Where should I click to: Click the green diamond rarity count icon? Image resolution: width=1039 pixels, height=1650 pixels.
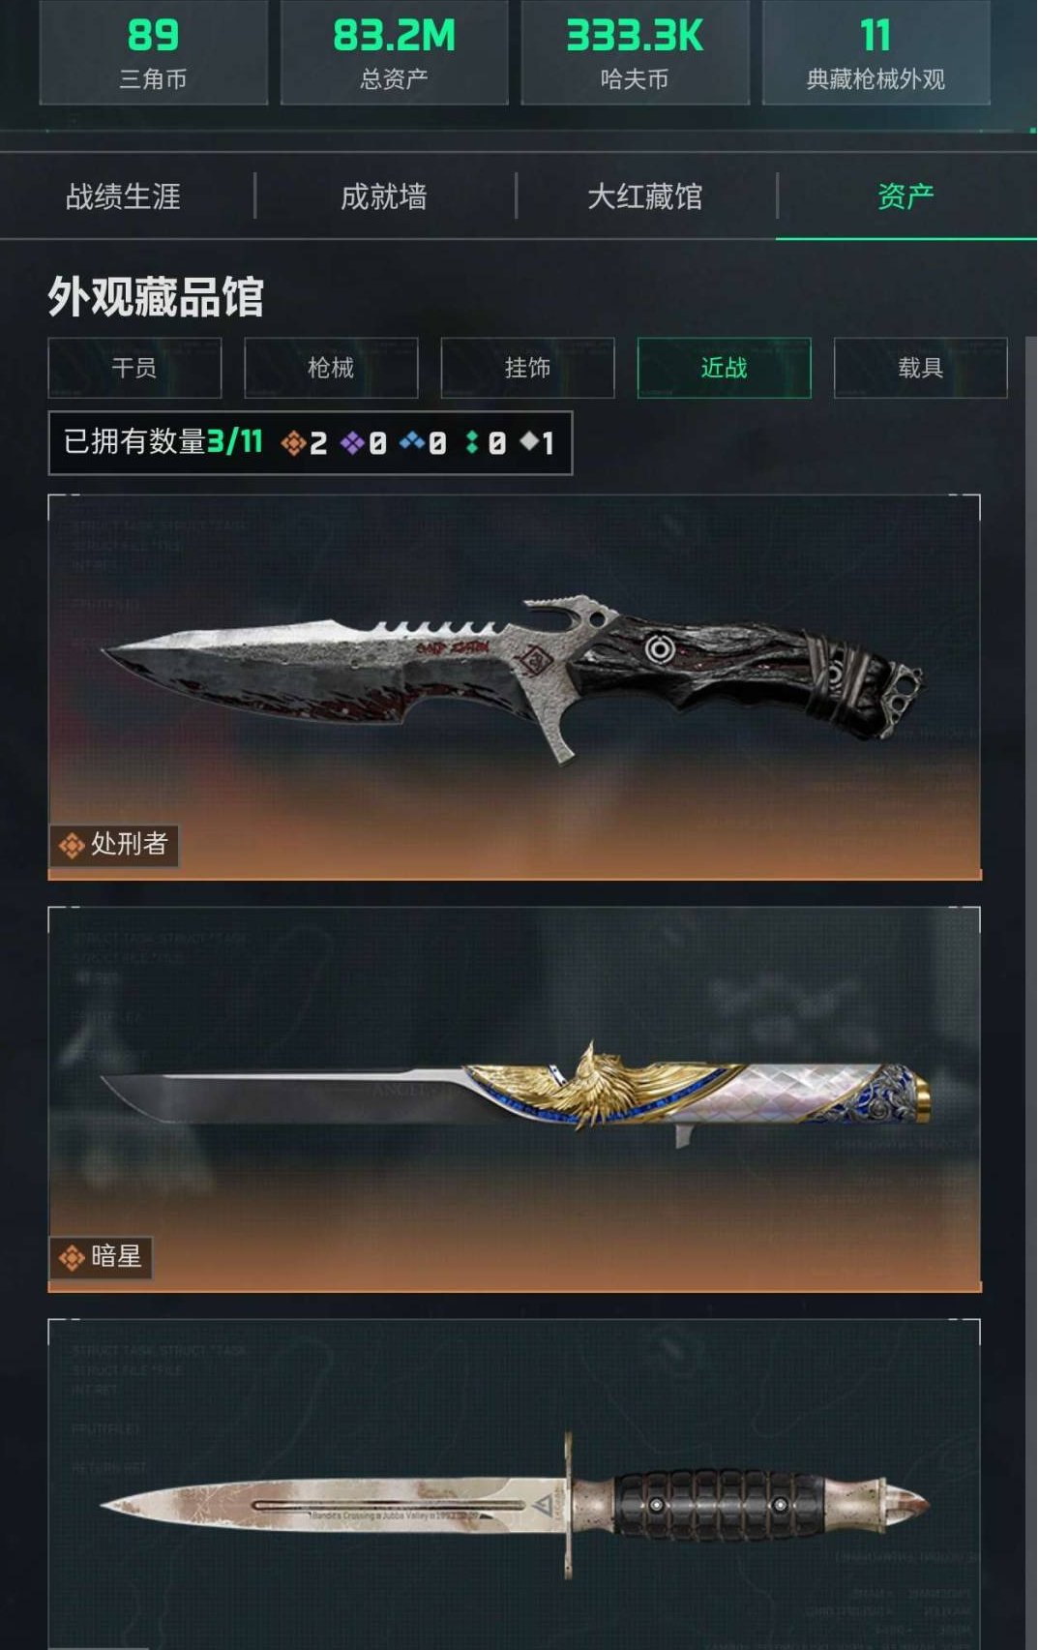tap(472, 442)
